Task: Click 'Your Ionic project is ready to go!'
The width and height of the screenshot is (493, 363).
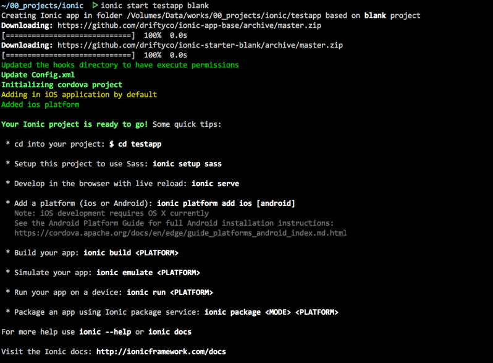Action: (75, 124)
